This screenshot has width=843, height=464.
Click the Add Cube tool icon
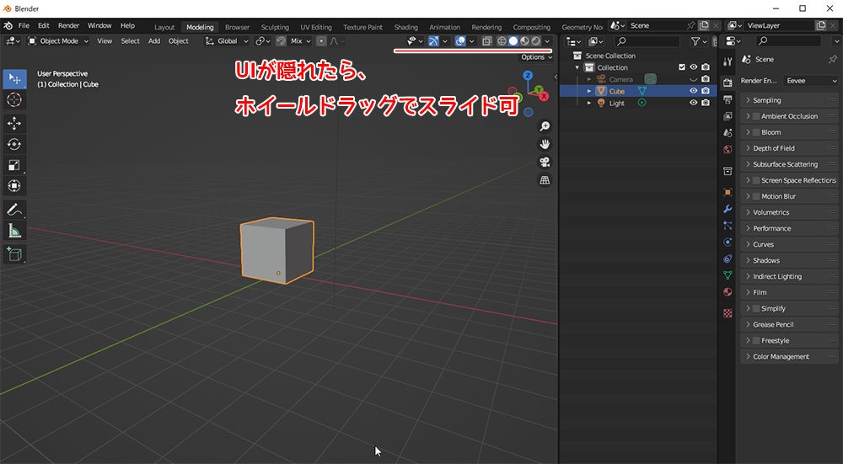[14, 253]
